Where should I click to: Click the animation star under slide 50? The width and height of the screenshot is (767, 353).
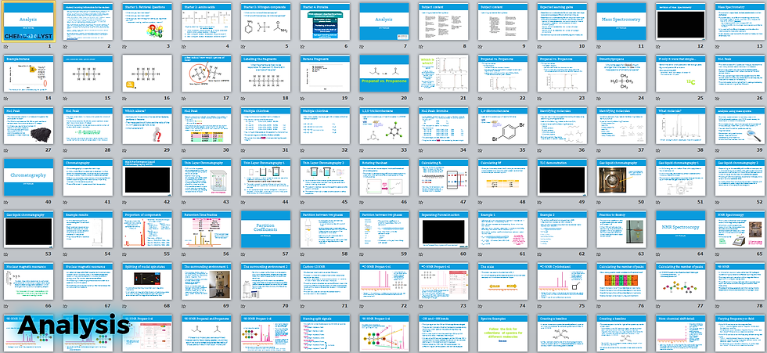(600, 201)
